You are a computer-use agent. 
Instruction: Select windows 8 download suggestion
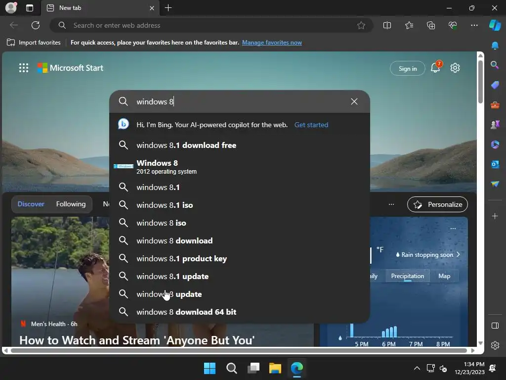[240, 241]
